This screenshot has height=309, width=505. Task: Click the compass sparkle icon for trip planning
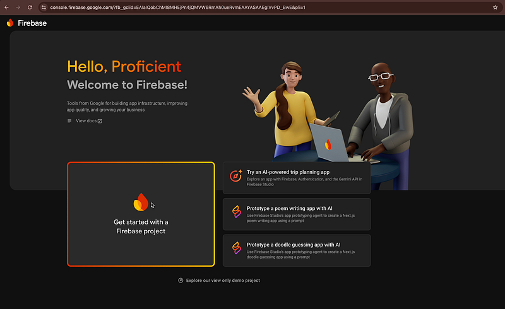tap(235, 176)
